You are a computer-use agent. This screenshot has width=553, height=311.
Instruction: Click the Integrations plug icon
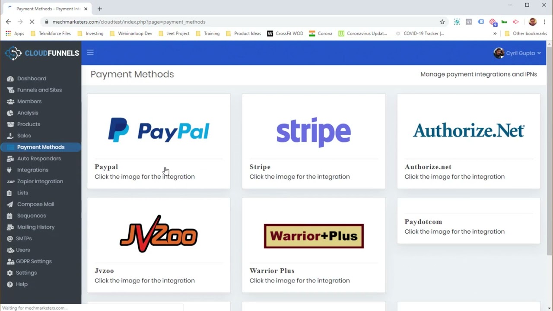tap(10, 170)
